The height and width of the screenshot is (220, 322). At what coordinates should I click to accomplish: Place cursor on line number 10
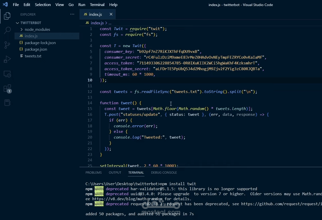pyautogui.click(x=90, y=80)
